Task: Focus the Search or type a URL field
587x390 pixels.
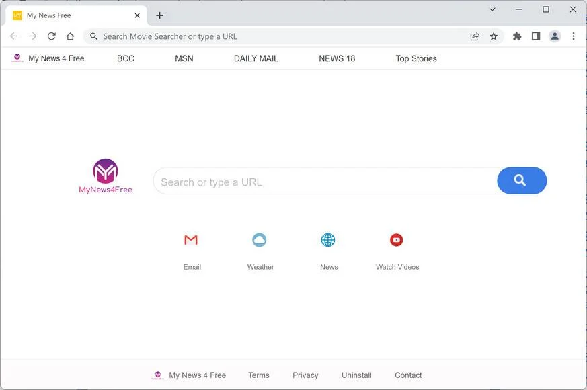Action: (x=325, y=181)
